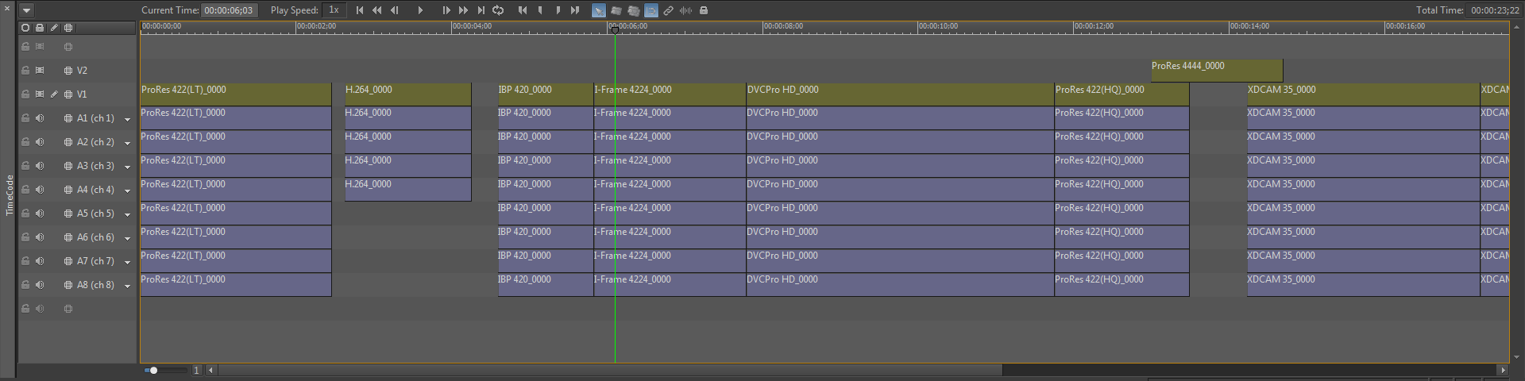Lock the A7 (ch 7) track
This screenshot has width=1525, height=381.
(x=25, y=261)
